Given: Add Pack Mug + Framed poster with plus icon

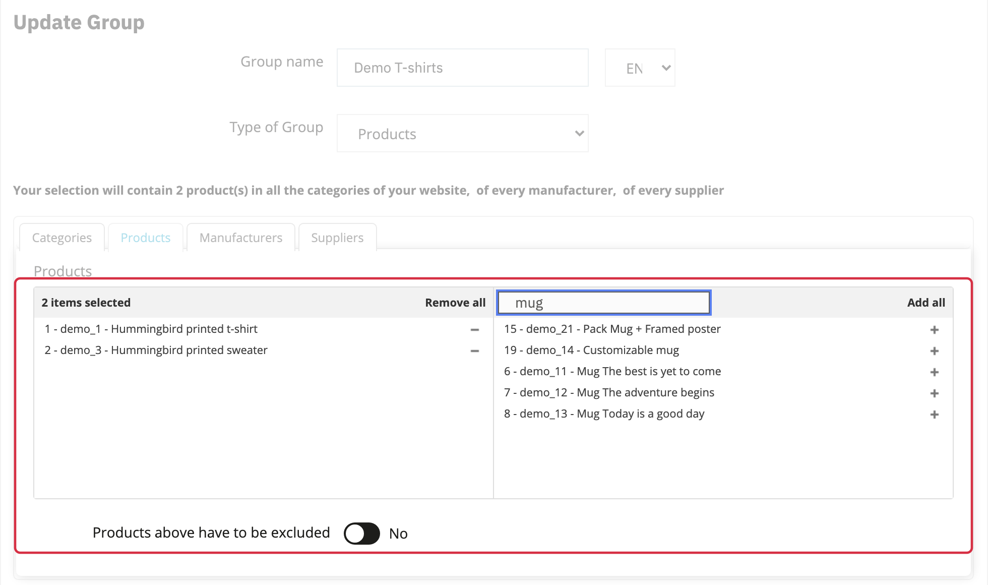Looking at the screenshot, I should tap(934, 330).
